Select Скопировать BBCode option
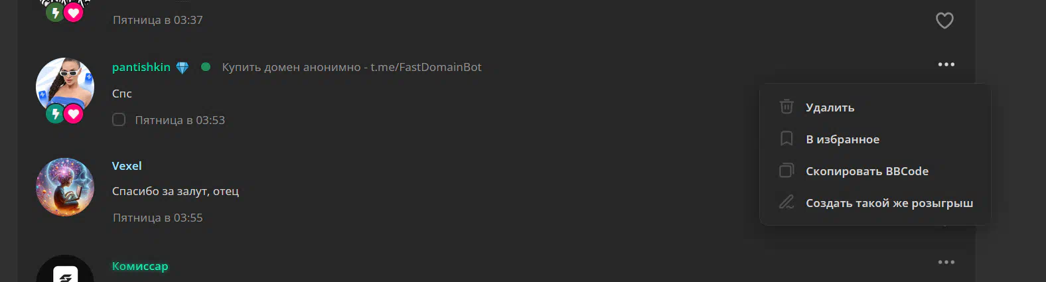The width and height of the screenshot is (1046, 282). click(875, 171)
